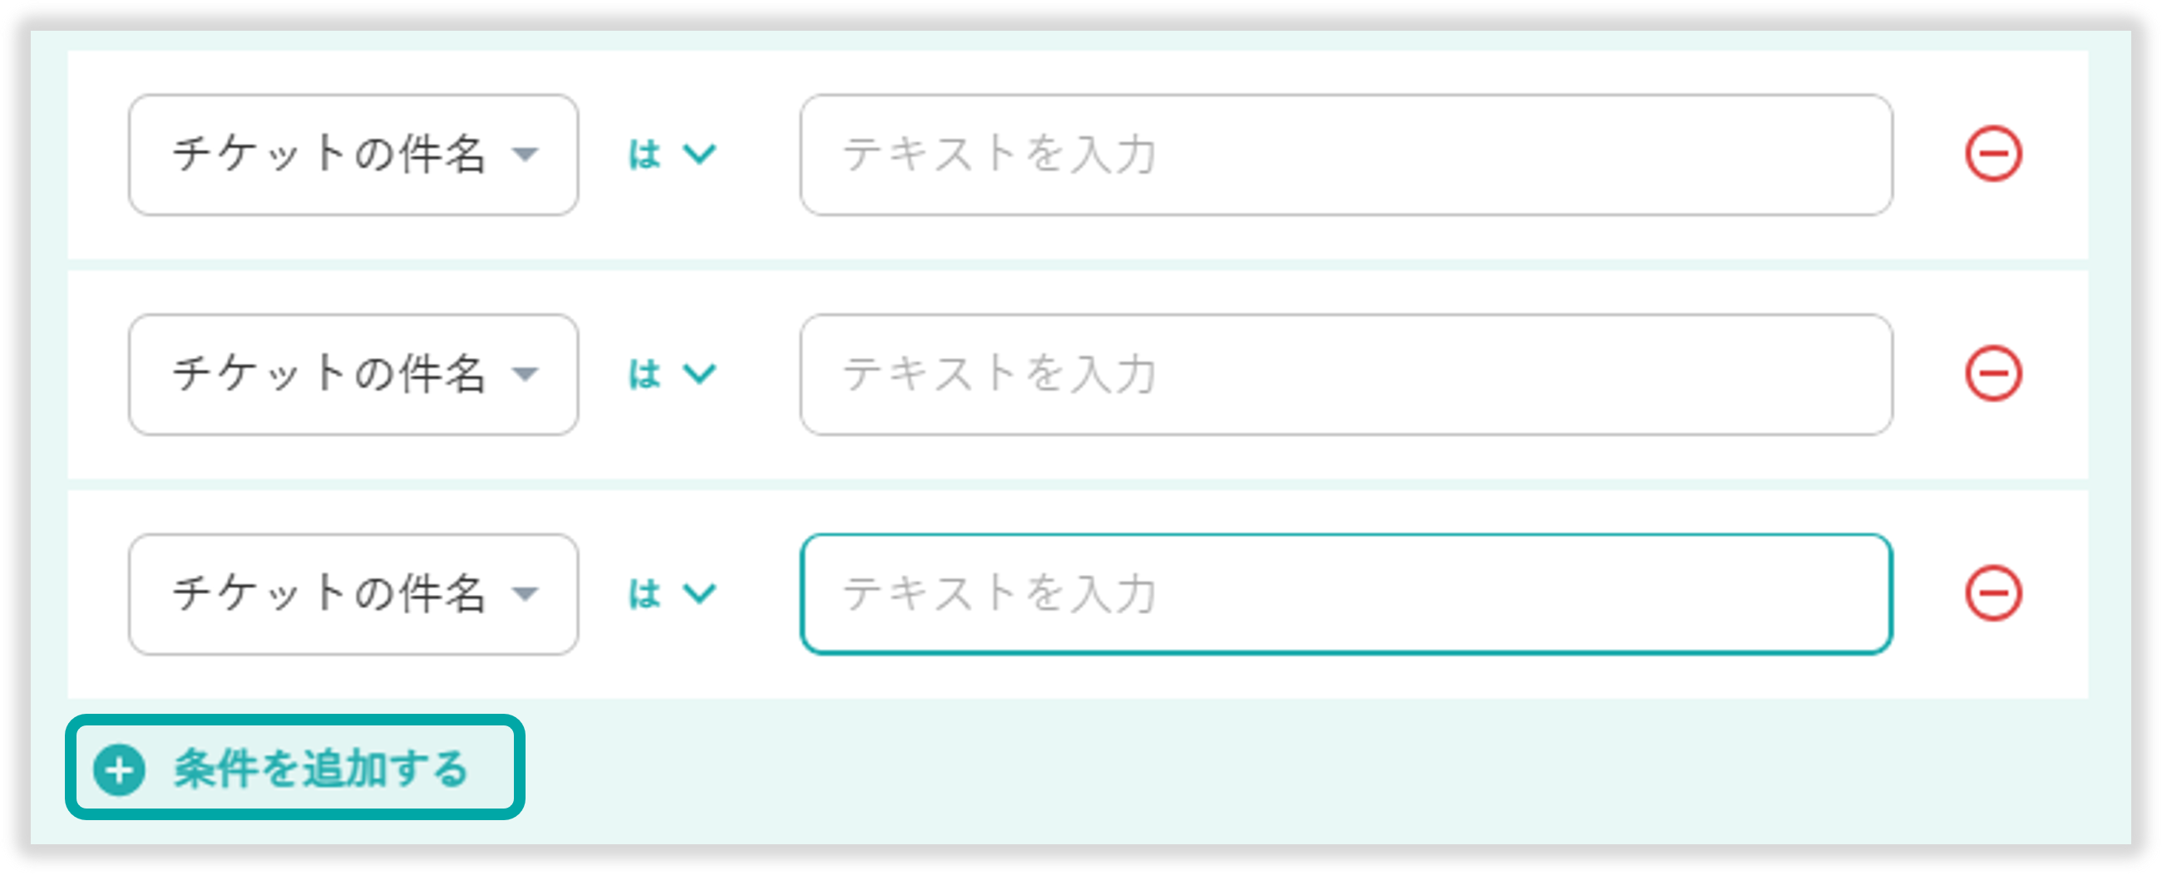Click the gray caret in first チケットの件名 box

[x=526, y=155]
